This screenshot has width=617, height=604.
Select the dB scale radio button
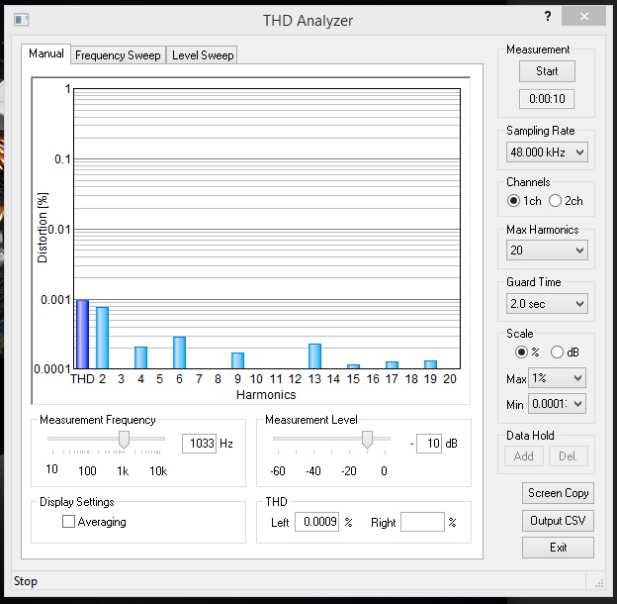557,352
